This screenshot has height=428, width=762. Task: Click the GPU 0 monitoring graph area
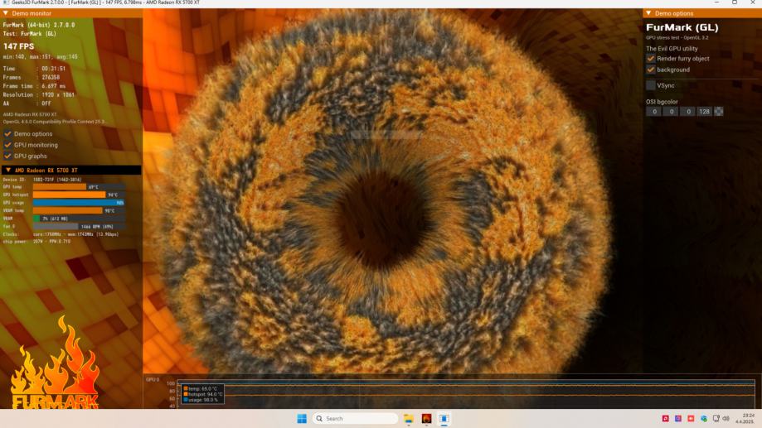tap(465, 394)
